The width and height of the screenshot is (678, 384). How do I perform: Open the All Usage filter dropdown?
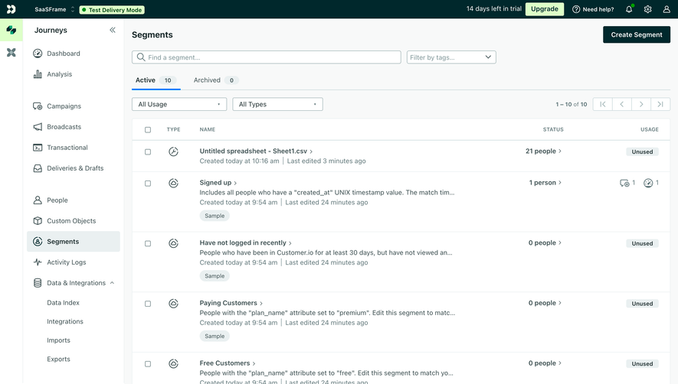[x=179, y=104]
